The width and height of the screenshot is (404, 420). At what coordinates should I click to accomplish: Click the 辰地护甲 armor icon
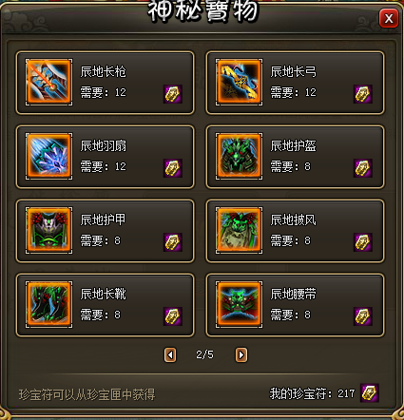tap(48, 230)
